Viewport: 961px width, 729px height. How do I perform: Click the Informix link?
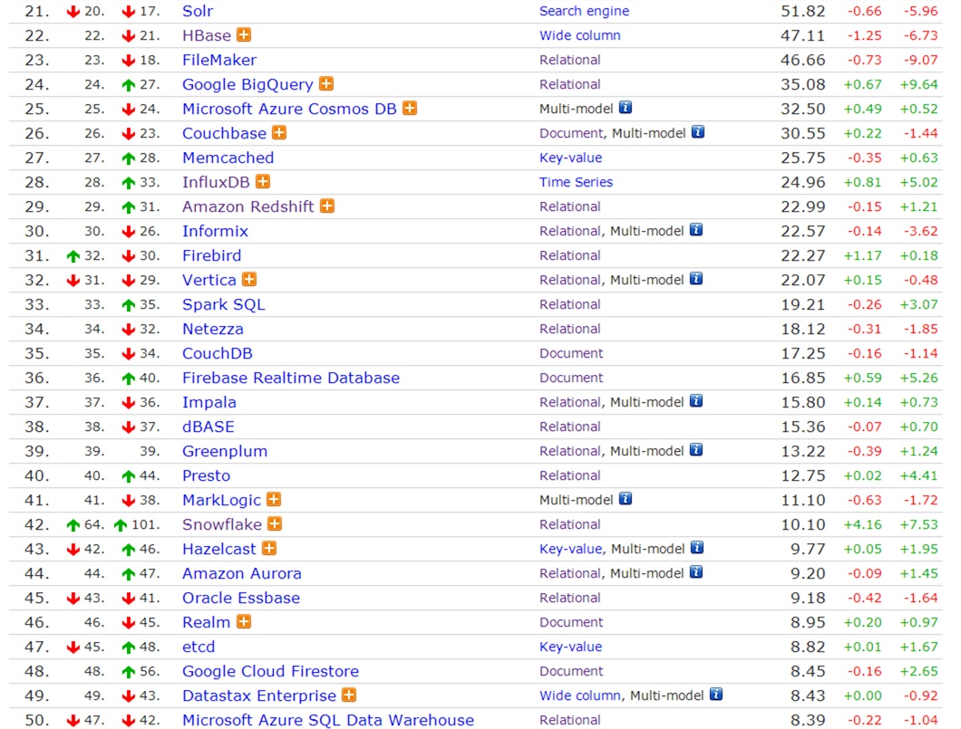215,231
